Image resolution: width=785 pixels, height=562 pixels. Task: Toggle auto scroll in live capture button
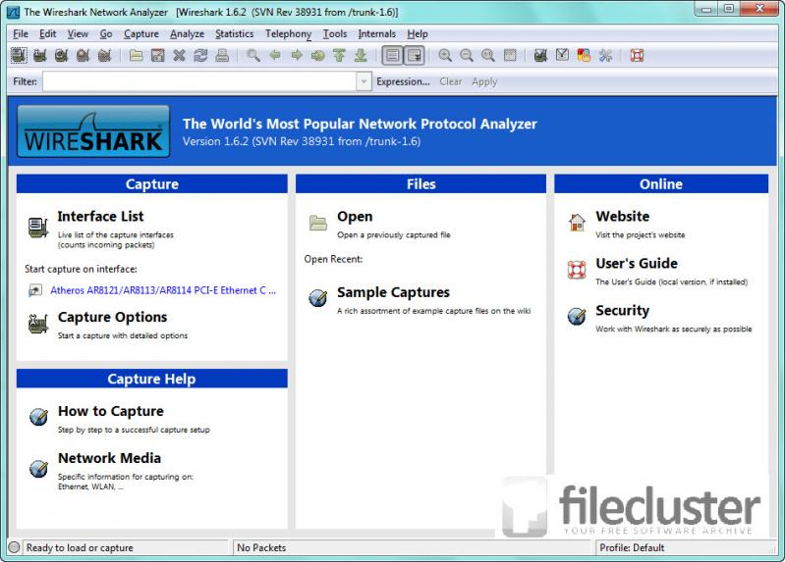click(x=415, y=55)
